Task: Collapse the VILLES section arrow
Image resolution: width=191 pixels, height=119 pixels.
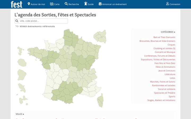Action: 23,114
